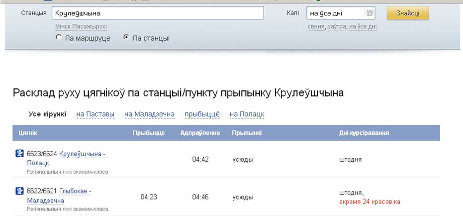Open 'Крулеўшчына - Полацк' train route
The height and width of the screenshot is (216, 463).
[82, 154]
